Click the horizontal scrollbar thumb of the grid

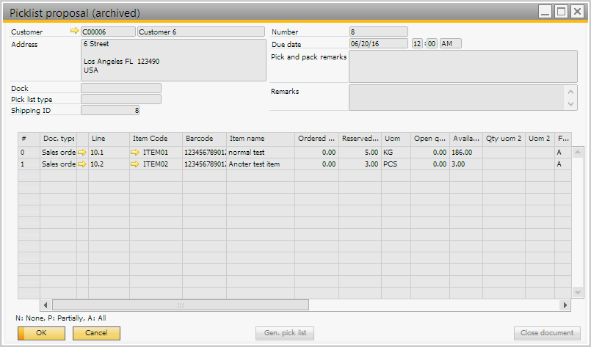click(181, 304)
